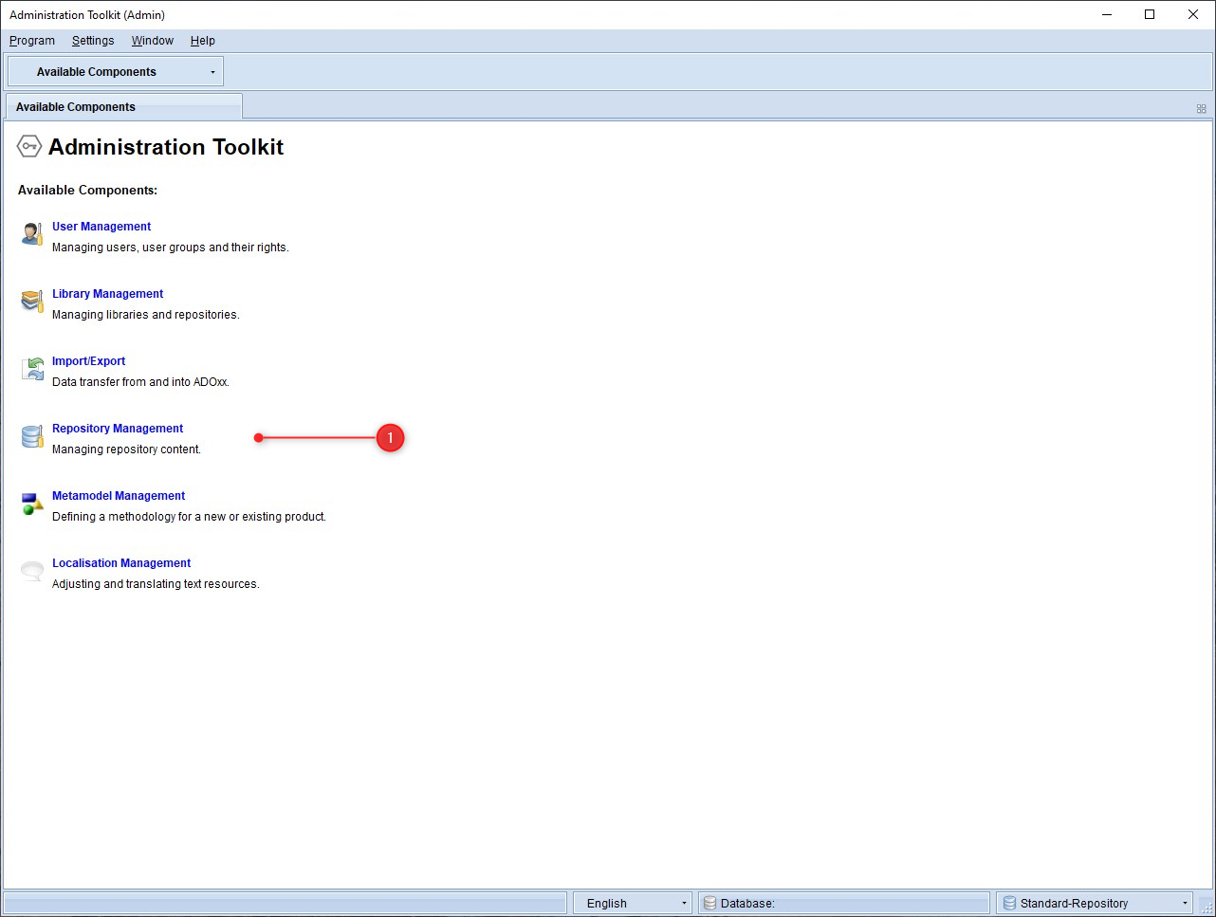Click the Metamodel Management shapes icon
Screen dimensions: 1216x917
32,504
